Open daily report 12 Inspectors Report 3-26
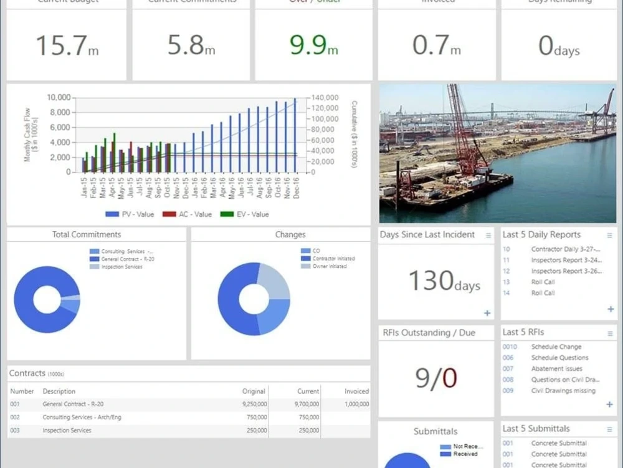 552,271
